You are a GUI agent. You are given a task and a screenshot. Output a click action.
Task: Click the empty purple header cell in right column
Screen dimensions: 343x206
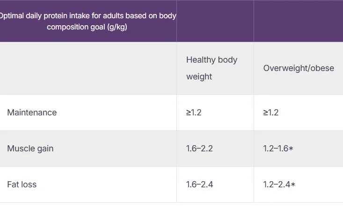pyautogui.click(x=298, y=21)
